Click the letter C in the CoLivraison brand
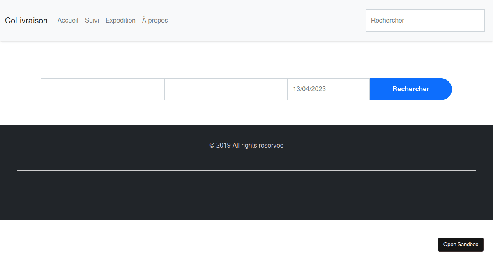The width and height of the screenshot is (493, 259). click(x=8, y=21)
